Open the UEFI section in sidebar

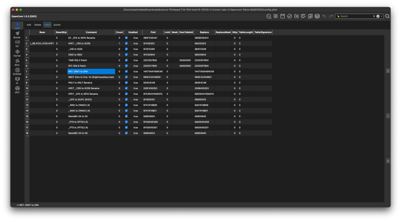click(17, 90)
